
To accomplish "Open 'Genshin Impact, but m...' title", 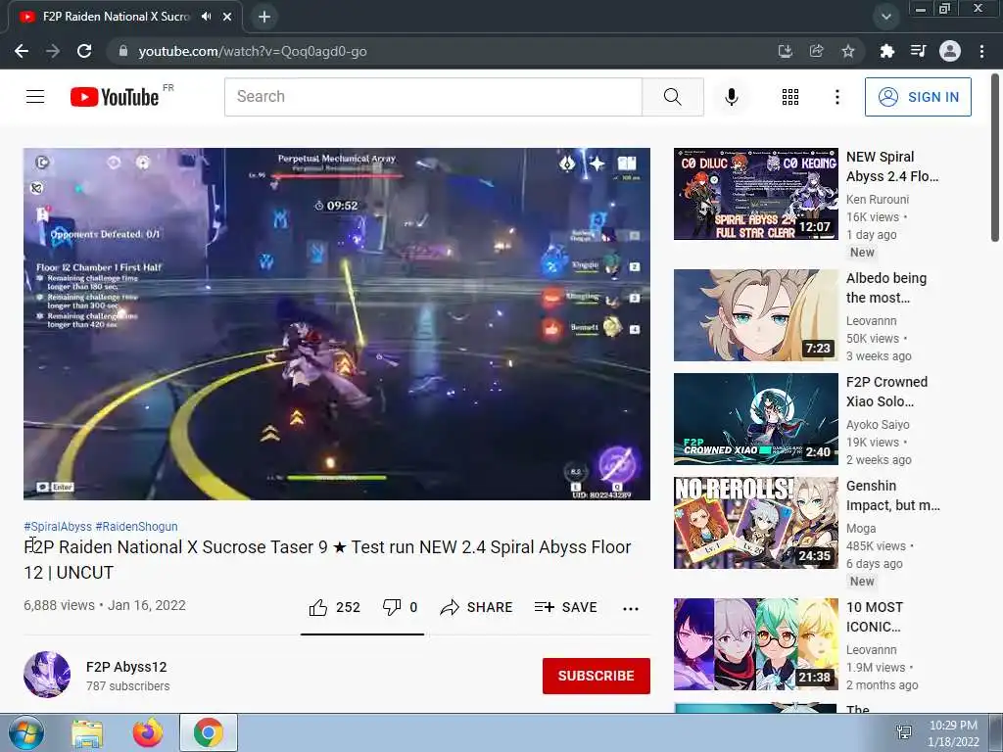I will coord(893,494).
